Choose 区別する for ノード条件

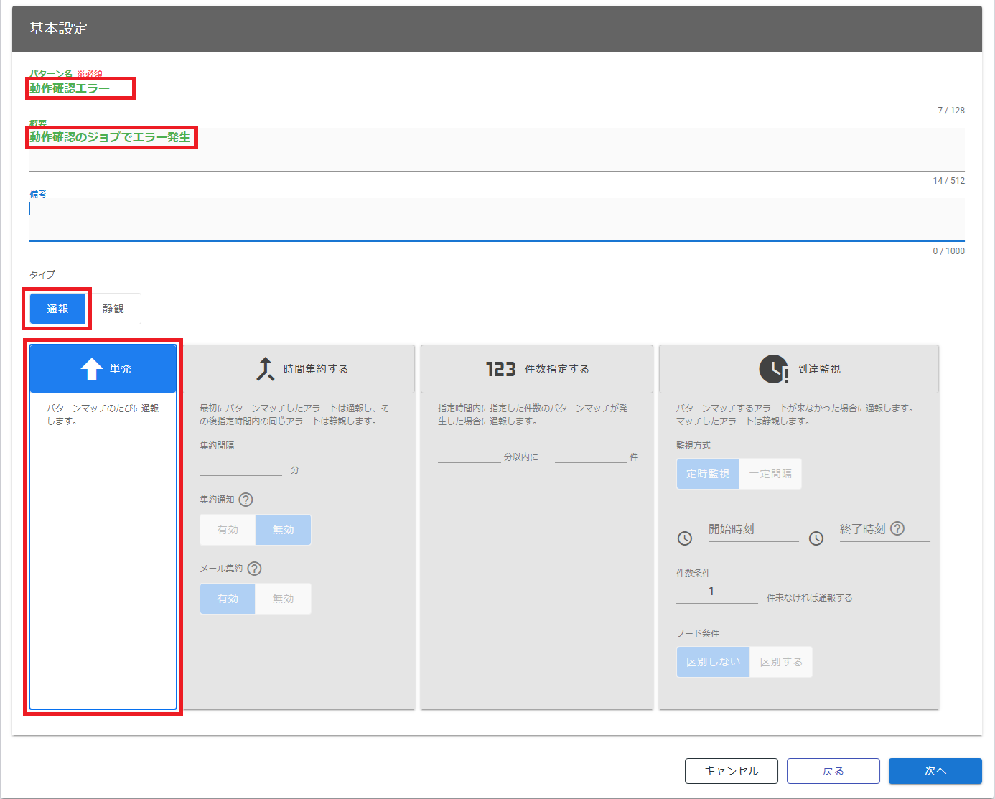[781, 662]
